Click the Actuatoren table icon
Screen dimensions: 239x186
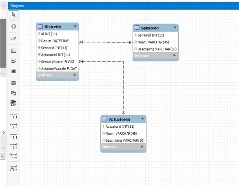105,119
